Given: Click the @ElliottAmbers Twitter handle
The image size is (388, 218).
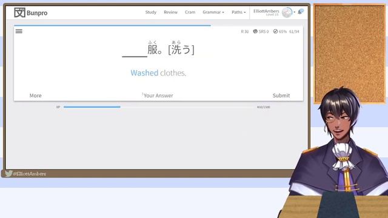Looking at the screenshot, I should (29, 174).
